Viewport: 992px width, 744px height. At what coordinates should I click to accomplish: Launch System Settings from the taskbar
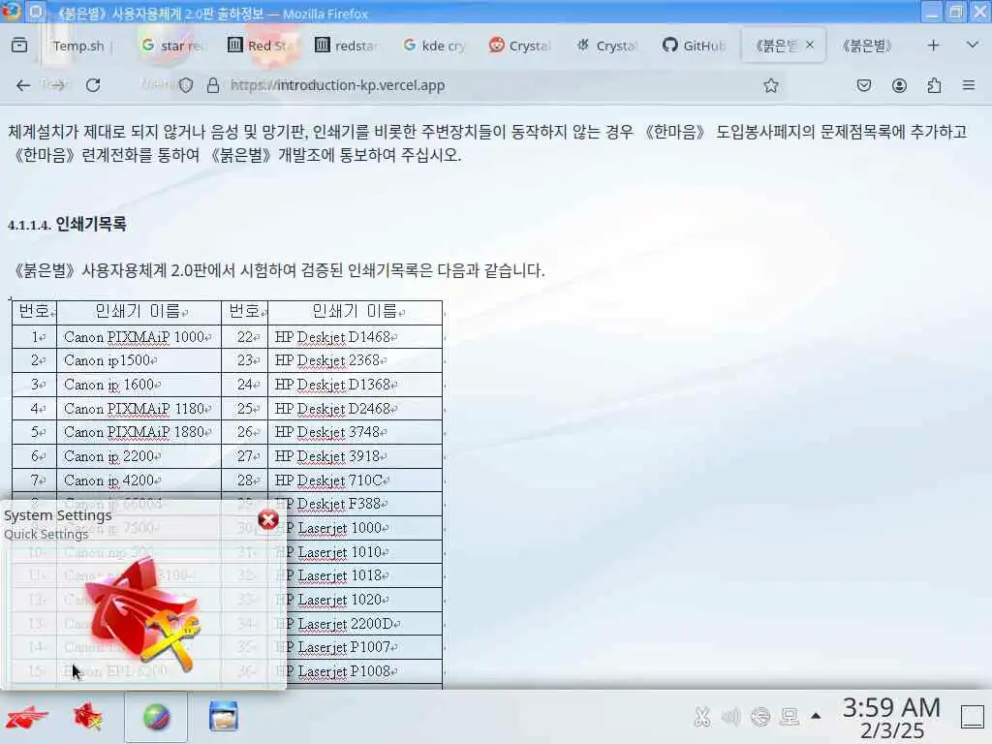coord(88,718)
